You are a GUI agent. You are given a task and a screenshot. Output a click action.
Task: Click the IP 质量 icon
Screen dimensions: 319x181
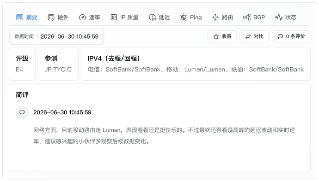[114, 17]
